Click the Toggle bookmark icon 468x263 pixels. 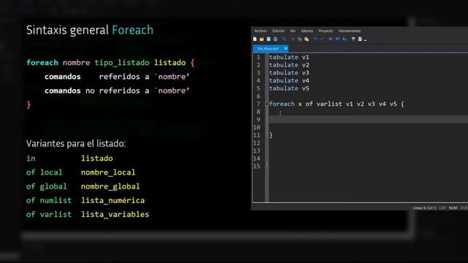pyautogui.click(x=331, y=39)
